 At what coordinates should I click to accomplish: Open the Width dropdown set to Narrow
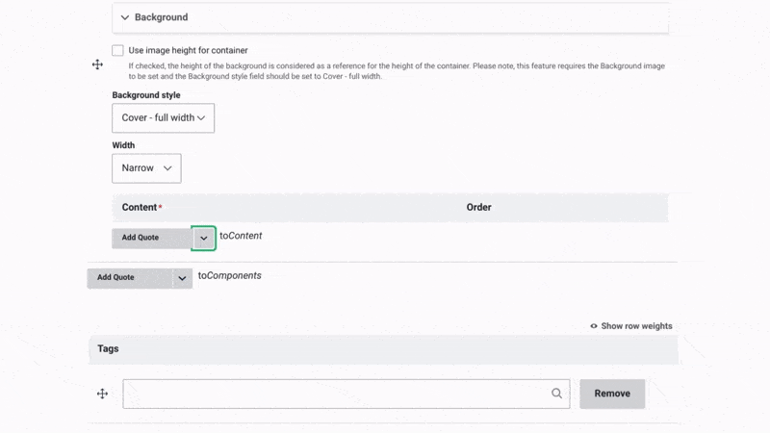(146, 168)
